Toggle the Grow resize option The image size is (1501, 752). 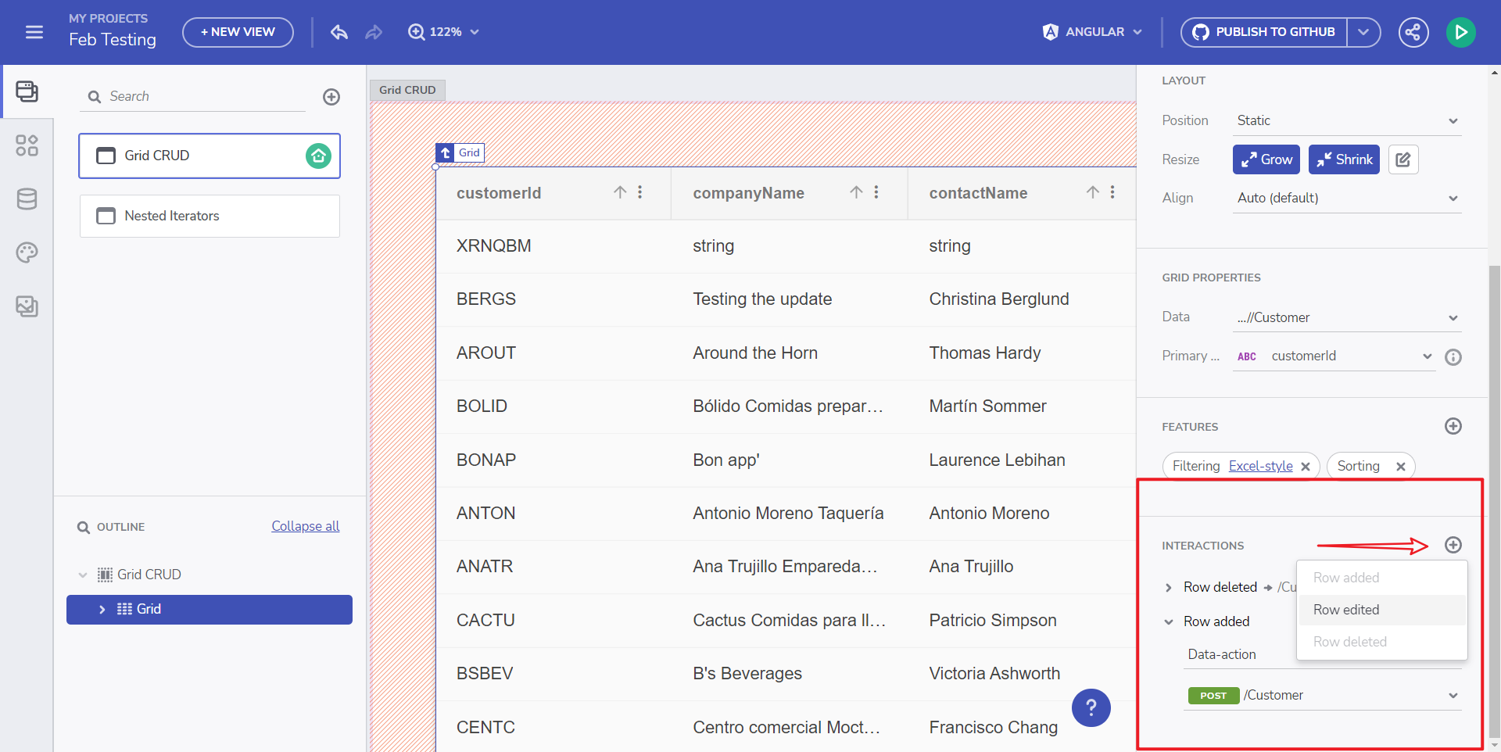1266,159
